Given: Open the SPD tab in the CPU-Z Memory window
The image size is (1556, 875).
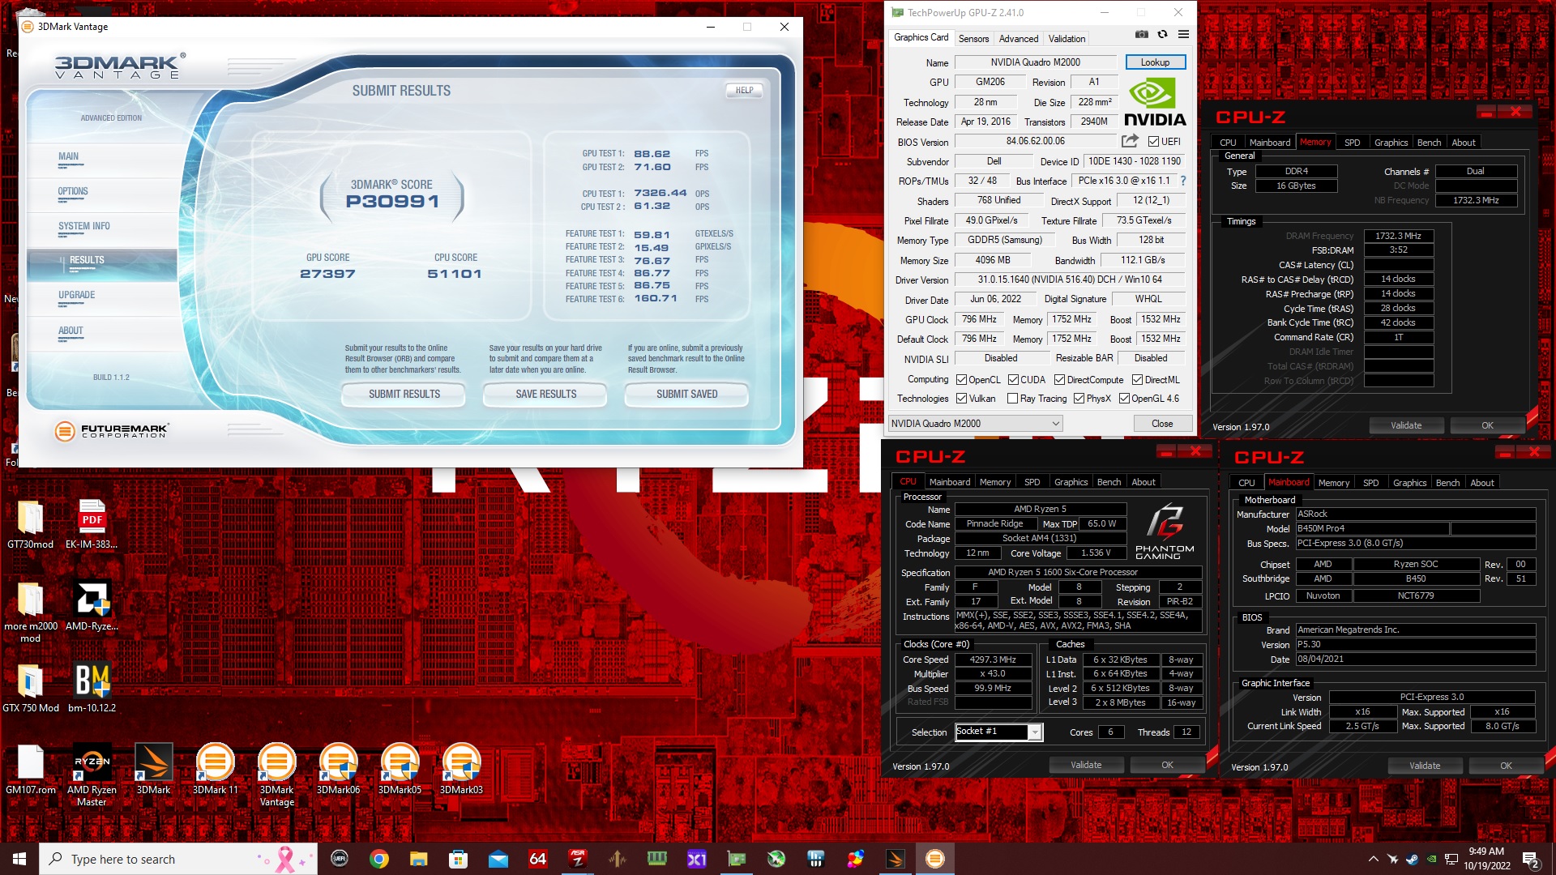Looking at the screenshot, I should tap(1352, 143).
